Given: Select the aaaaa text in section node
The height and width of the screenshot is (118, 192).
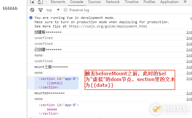Looking at the screenshot, I should coord(52,109).
